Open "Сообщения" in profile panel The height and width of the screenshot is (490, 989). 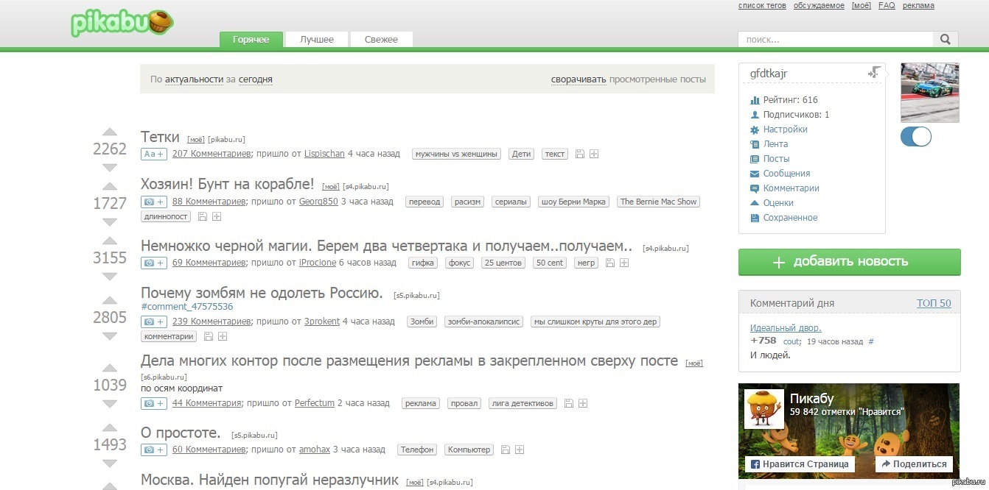pos(787,174)
